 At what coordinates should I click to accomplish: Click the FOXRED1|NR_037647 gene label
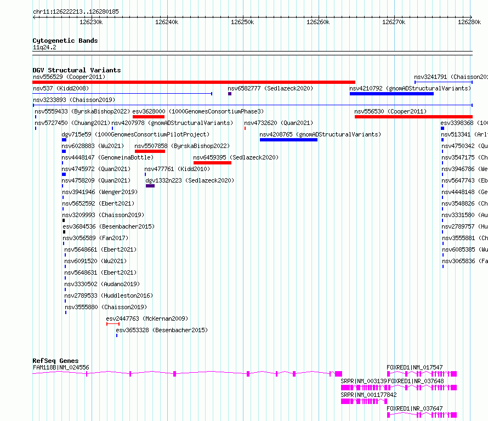pos(415,408)
